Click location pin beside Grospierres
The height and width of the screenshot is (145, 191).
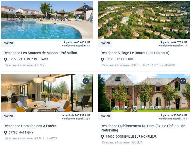point(103,59)
